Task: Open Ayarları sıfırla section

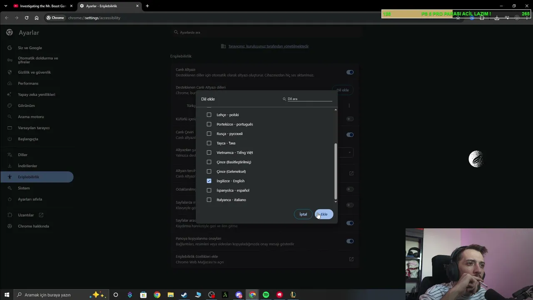Action: (x=30, y=199)
